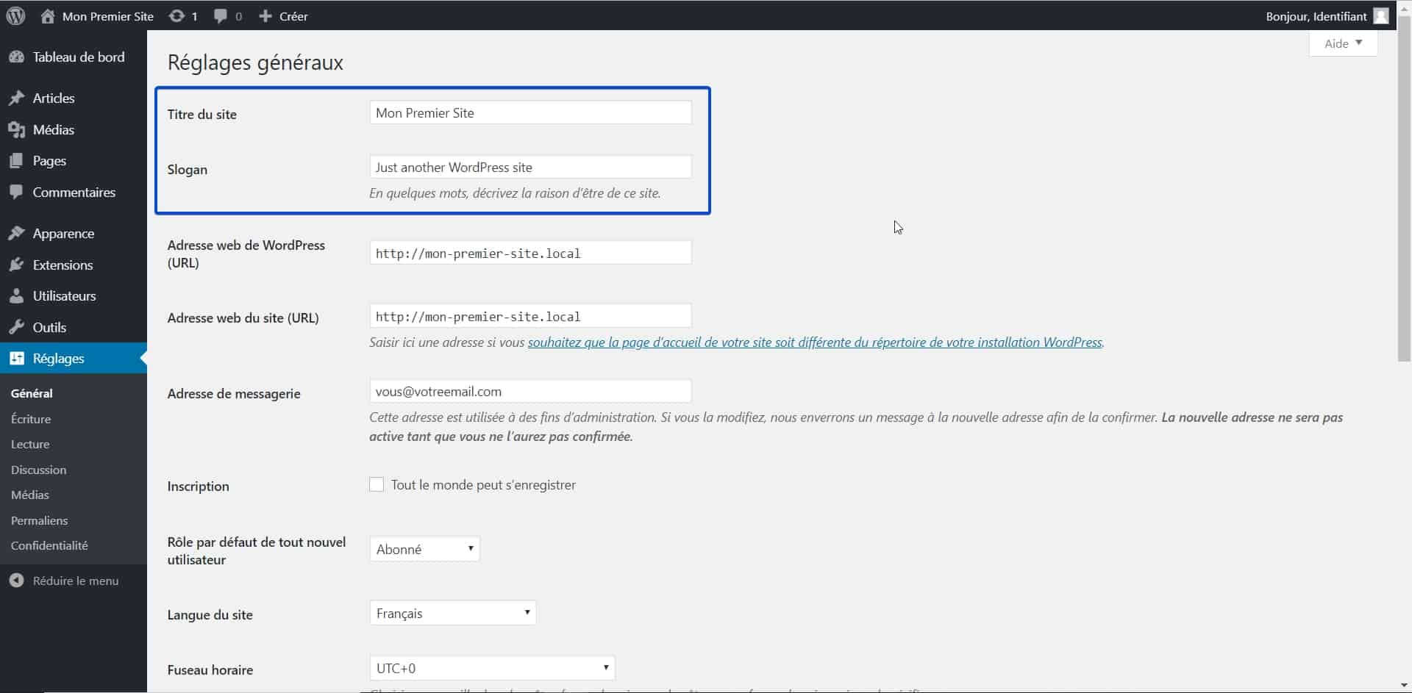
Task: Click the Apparence paintbrush icon
Action: pyautogui.click(x=16, y=233)
